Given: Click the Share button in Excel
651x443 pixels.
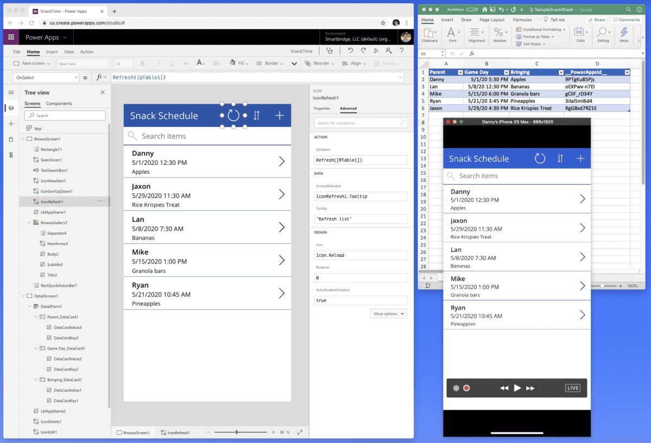Looking at the screenshot, I should (596, 20).
